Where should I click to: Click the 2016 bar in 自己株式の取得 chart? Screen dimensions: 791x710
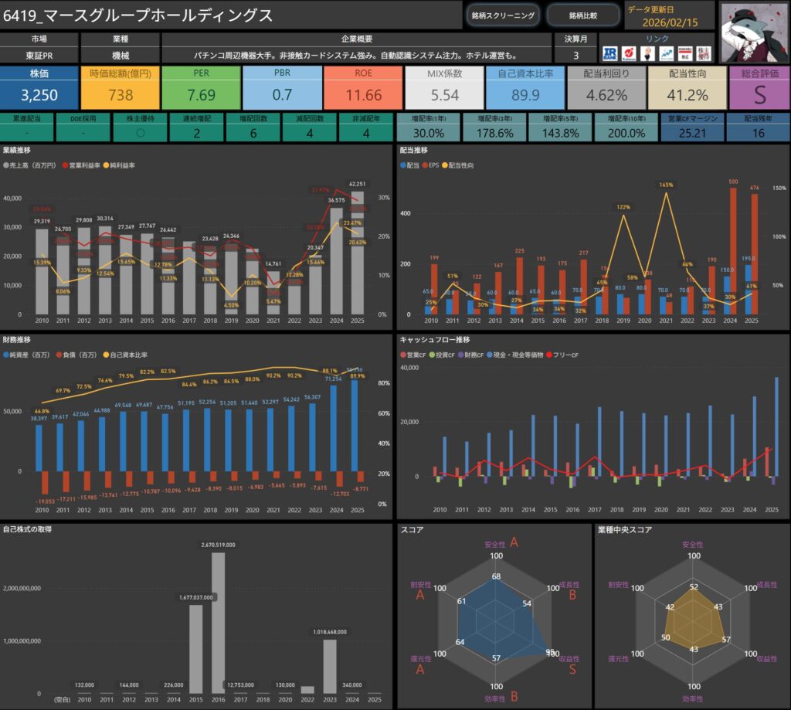(x=218, y=622)
